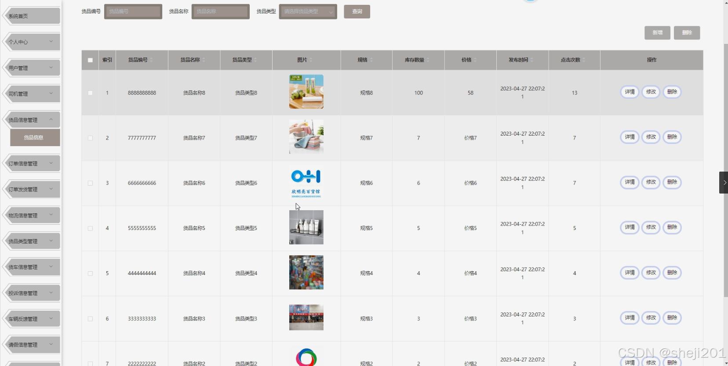The image size is (728, 366).
Task: Tick the select-all checkbox in table header
Action: coord(90,60)
